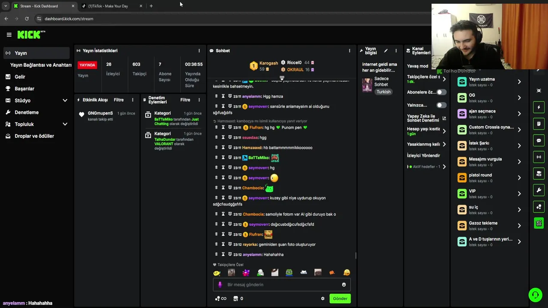The width and height of the screenshot is (548, 308).
Task: Open Yapay Zeka ile Sohbet Denetimi external link
Action: (444, 118)
